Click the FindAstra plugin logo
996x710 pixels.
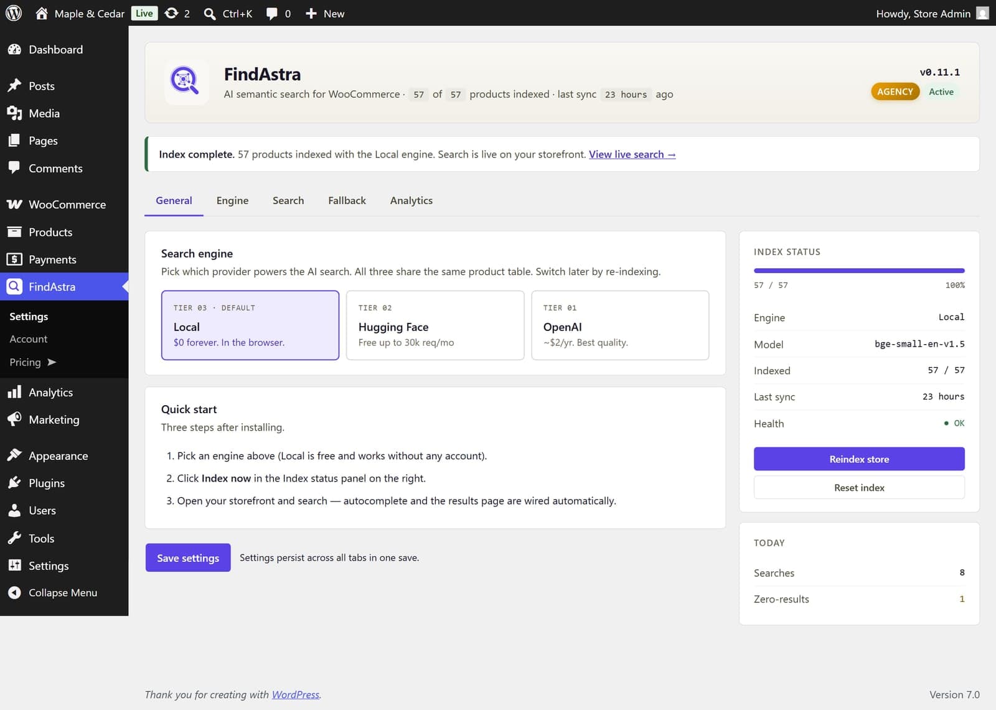(186, 82)
